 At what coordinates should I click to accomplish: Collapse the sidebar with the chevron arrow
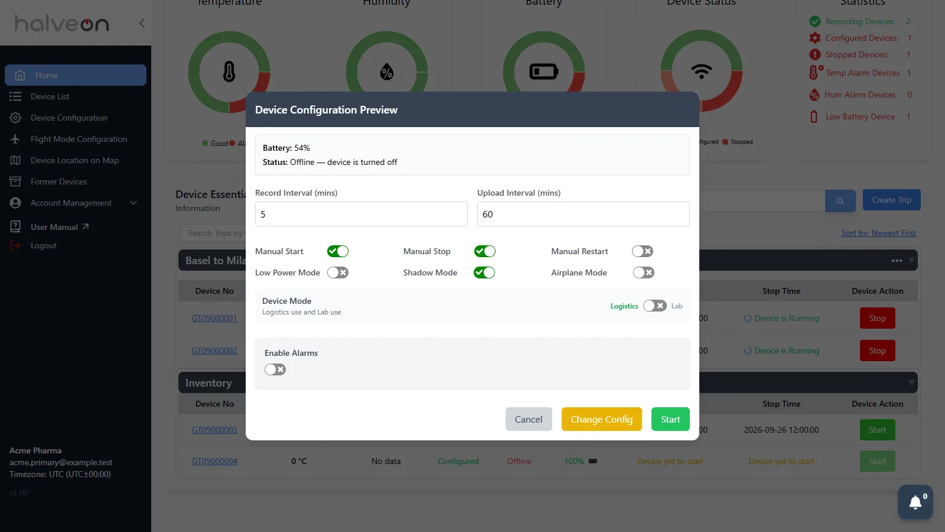(142, 23)
